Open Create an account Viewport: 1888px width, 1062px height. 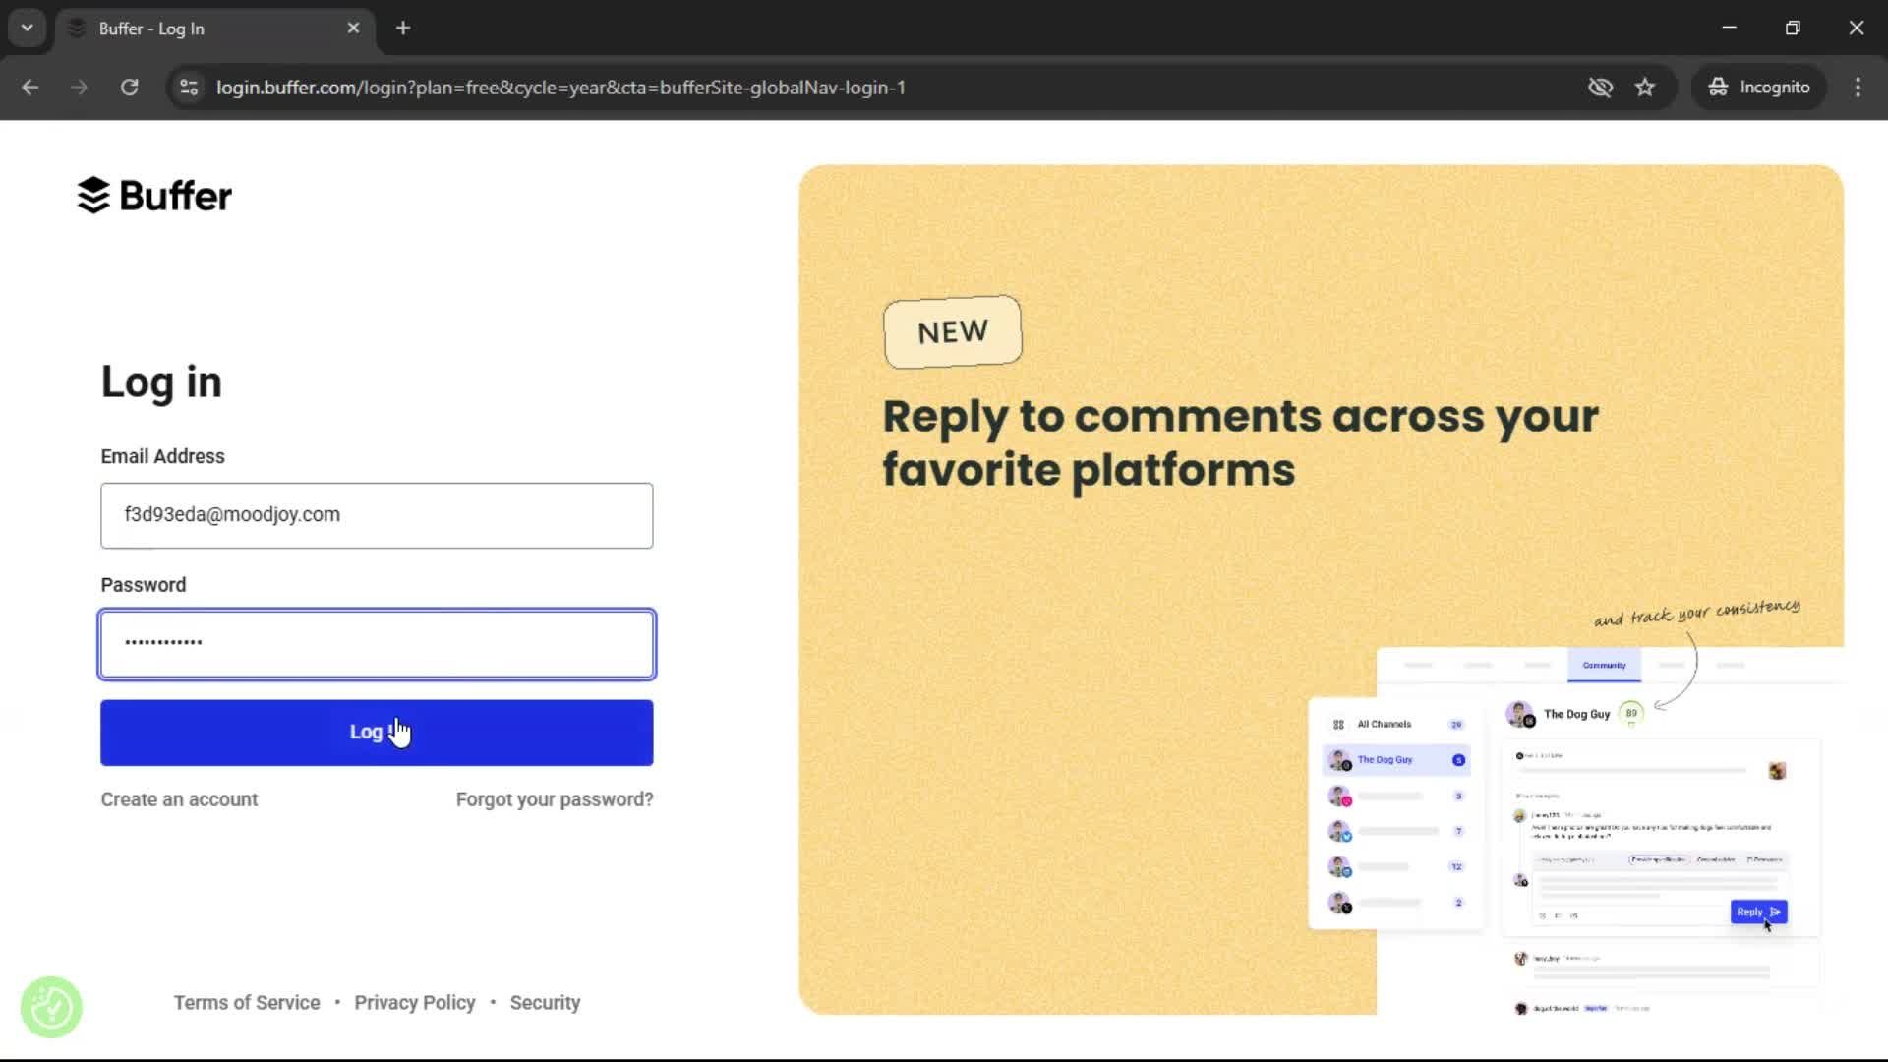[179, 799]
